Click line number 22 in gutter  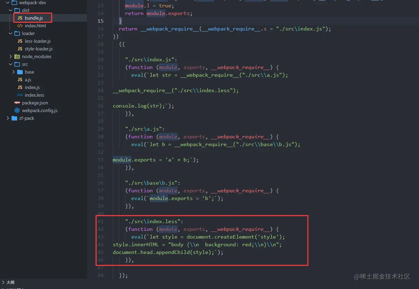click(x=100, y=75)
